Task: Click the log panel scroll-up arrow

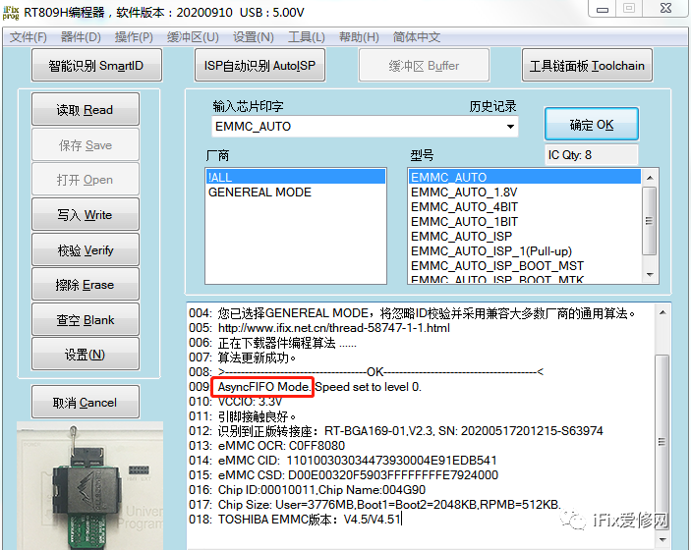Action: pos(662,312)
